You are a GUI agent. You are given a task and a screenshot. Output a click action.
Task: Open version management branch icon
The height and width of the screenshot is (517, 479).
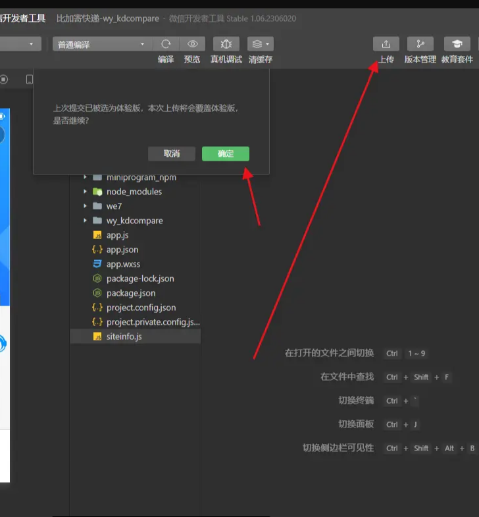point(420,44)
